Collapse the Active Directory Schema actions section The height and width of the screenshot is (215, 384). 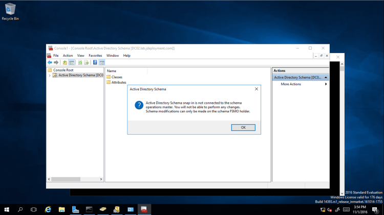(x=326, y=78)
